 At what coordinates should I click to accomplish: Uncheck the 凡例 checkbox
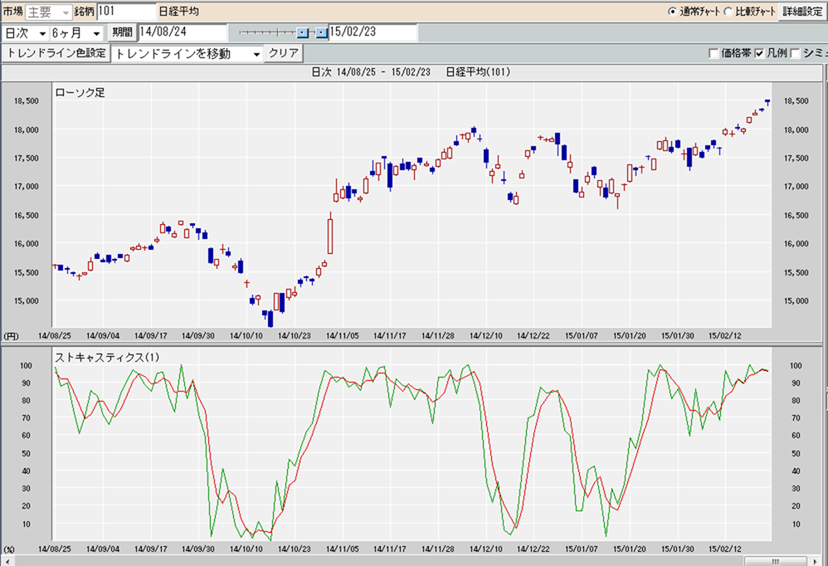pos(759,53)
